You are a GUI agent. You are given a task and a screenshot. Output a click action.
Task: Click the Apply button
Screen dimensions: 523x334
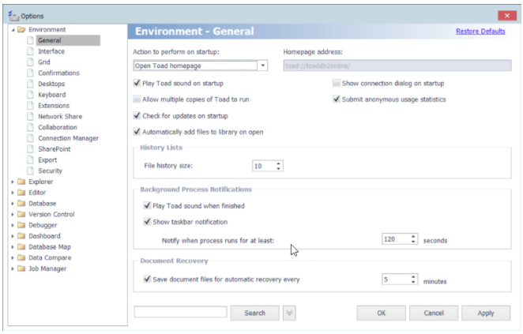tap(486, 313)
